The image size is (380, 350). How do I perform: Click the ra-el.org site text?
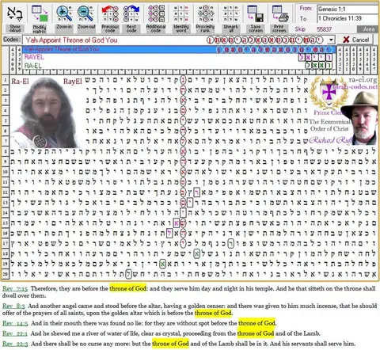click(x=363, y=79)
